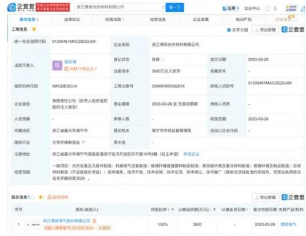306x236 pixels.
Task: Switch to the 基本信息 tab
Action: [29, 20]
